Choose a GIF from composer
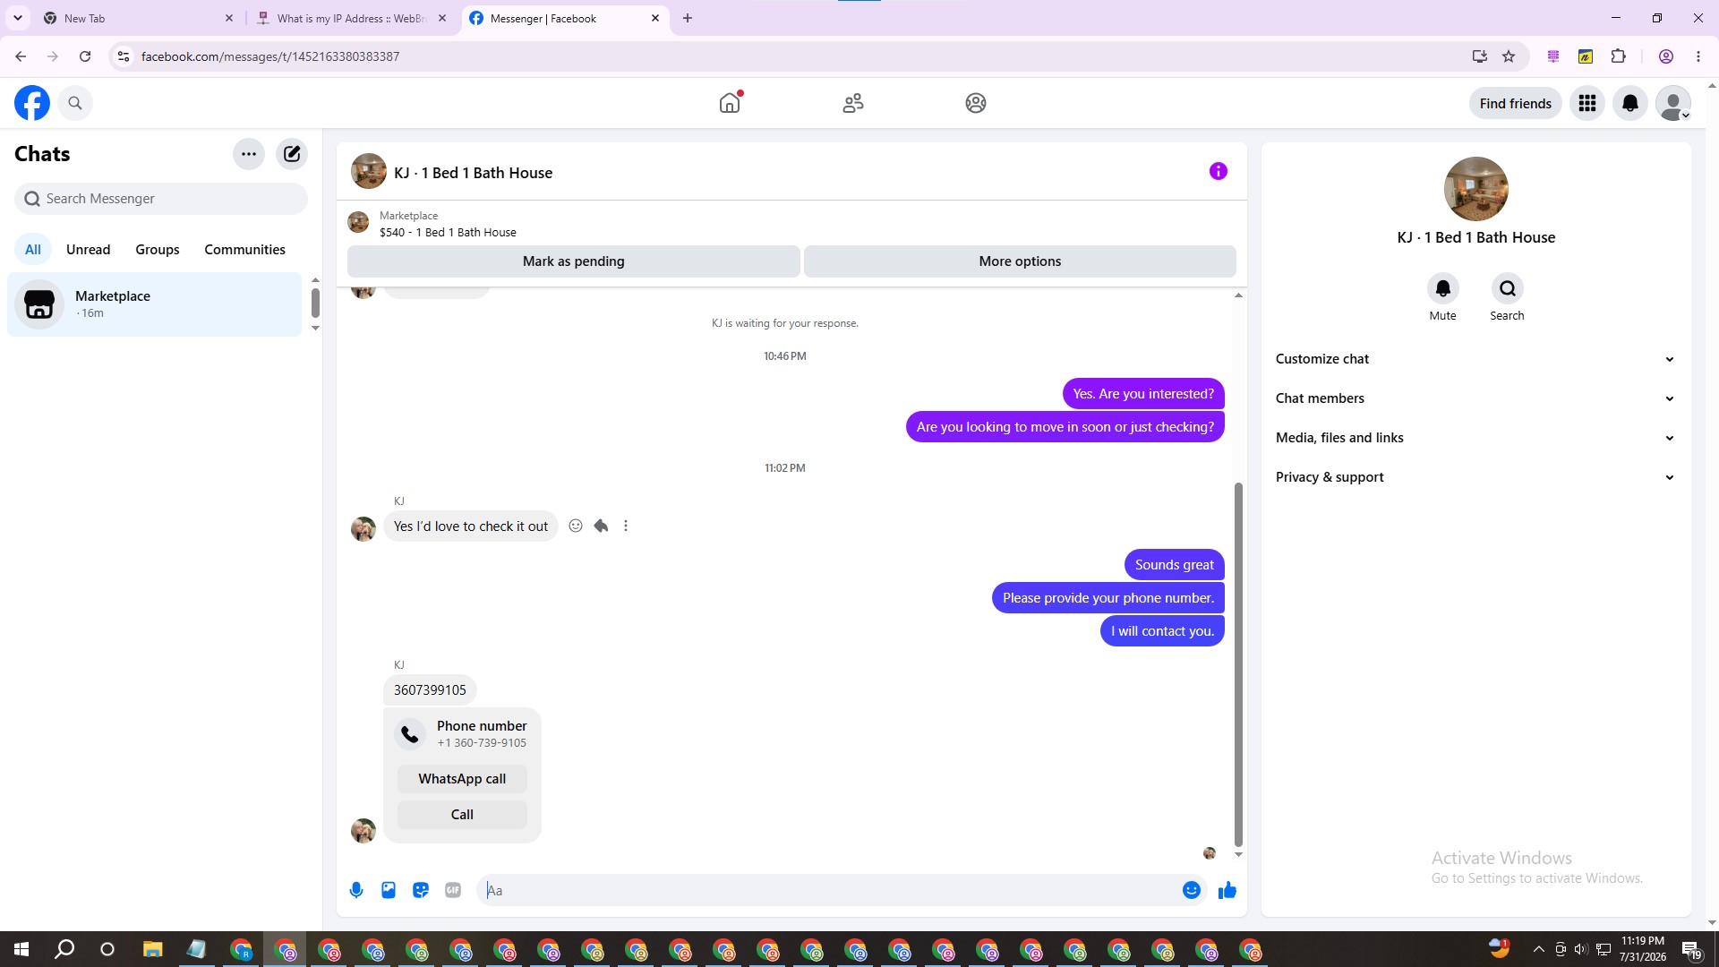 tap(453, 890)
